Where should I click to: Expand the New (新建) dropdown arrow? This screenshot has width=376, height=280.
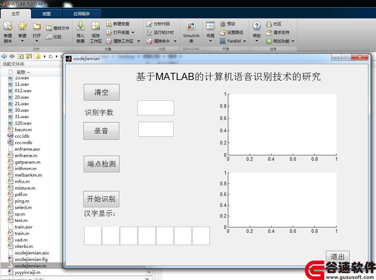pos(22,41)
